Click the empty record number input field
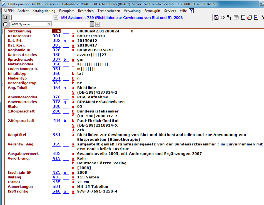264x205 pixels. (31, 17)
